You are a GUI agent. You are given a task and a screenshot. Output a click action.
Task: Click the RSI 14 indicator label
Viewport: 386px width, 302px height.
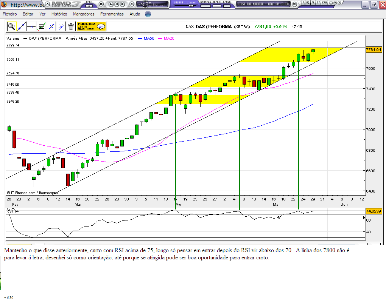(x=12, y=211)
